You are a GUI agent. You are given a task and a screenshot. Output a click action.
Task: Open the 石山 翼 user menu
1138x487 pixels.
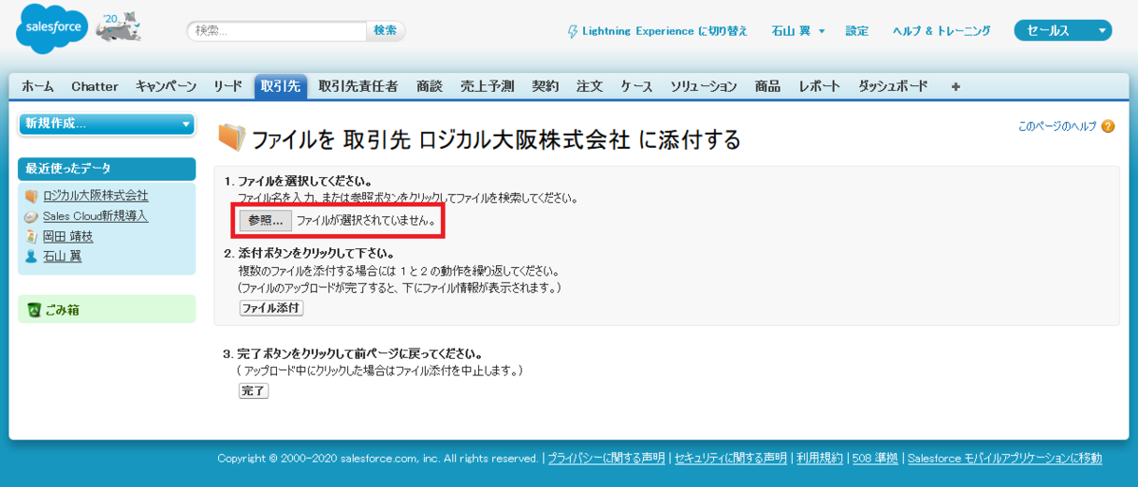[x=798, y=31]
